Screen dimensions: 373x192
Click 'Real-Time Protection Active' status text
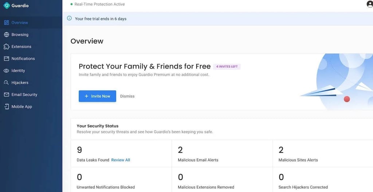pos(100,4)
